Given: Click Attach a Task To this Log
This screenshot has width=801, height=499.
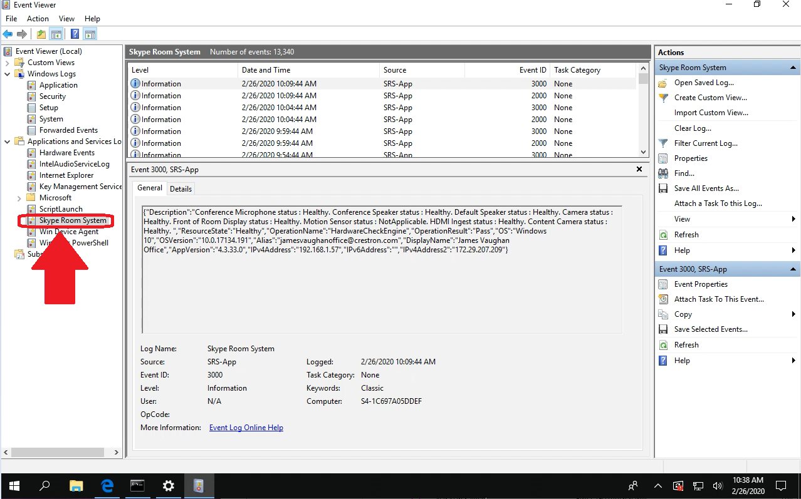Looking at the screenshot, I should click(x=718, y=203).
